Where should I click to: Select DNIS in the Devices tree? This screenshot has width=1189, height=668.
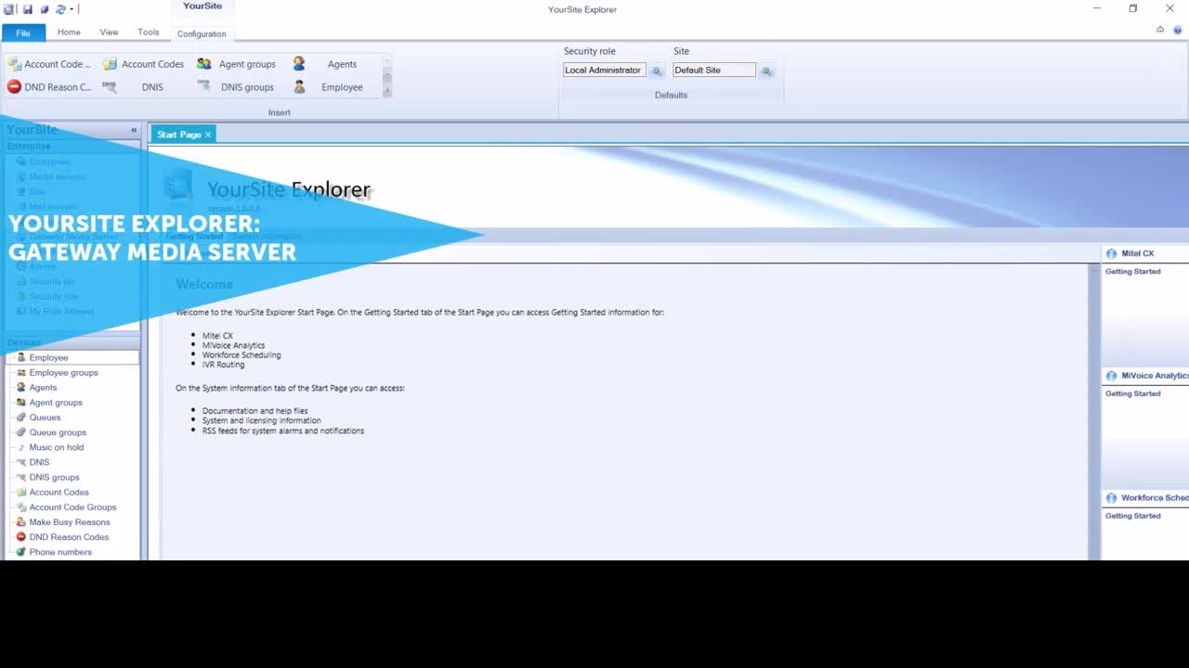[x=39, y=462]
